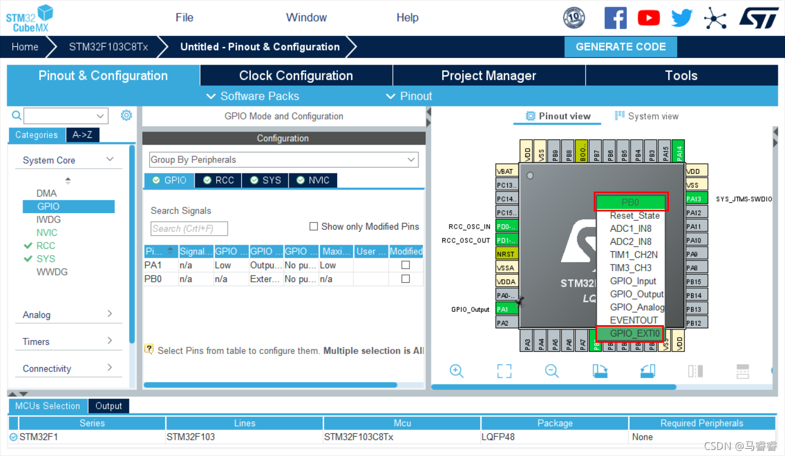Click the green PA13 pin on chip
Image resolution: width=785 pixels, height=456 pixels.
tap(697, 199)
